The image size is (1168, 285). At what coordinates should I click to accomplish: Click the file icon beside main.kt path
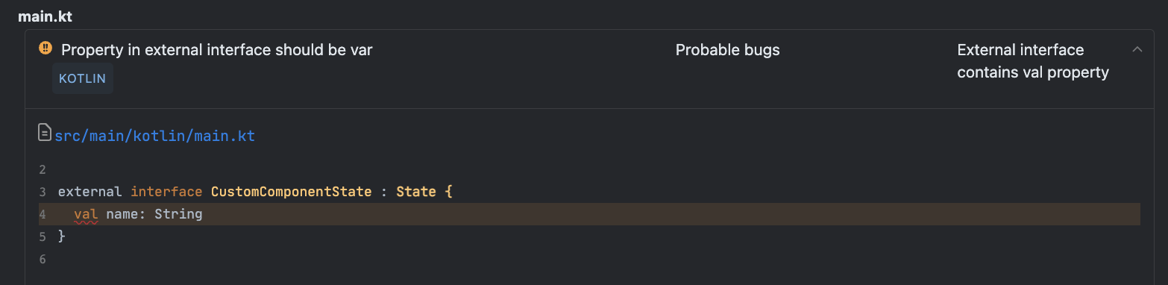coord(45,134)
